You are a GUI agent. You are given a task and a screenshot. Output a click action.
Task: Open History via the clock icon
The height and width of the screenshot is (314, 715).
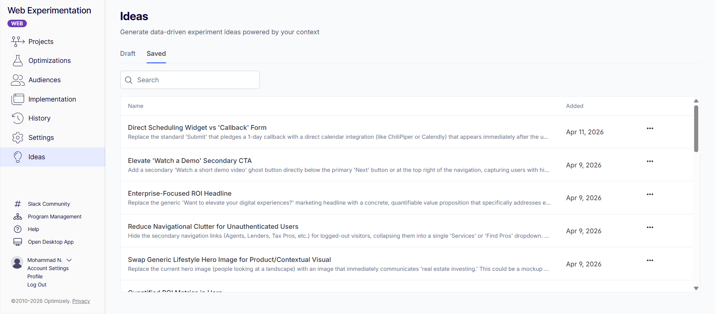pos(18,118)
